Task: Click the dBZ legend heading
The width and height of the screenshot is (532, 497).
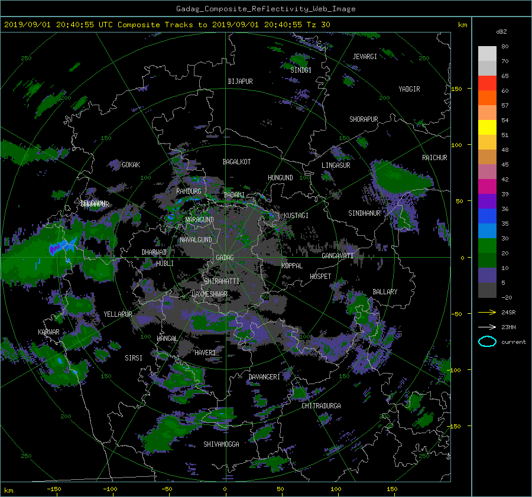Action: click(x=501, y=32)
